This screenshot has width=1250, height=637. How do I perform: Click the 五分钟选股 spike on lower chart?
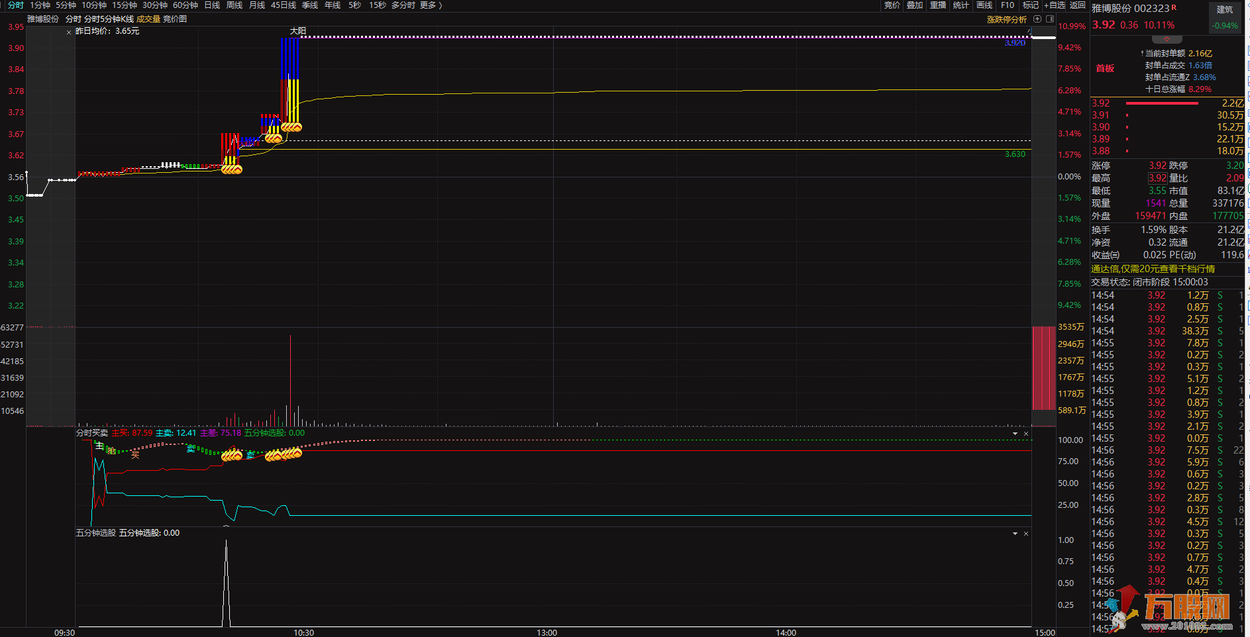(227, 583)
